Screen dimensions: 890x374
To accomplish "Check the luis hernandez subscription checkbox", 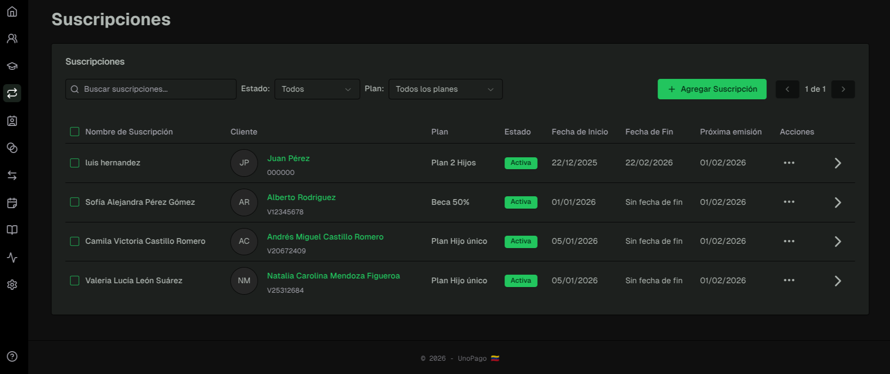I will (75, 163).
